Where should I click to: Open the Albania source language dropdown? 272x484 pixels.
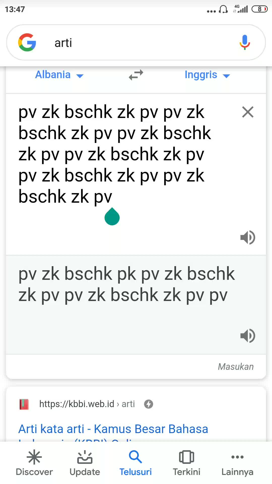pos(59,75)
